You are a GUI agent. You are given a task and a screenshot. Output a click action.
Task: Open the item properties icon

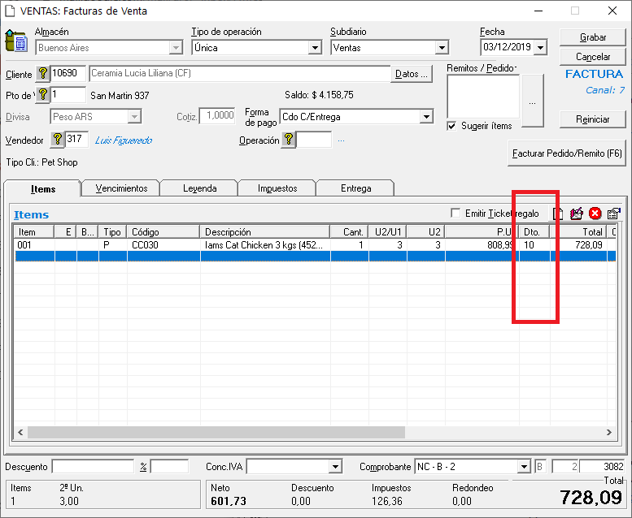tap(613, 214)
